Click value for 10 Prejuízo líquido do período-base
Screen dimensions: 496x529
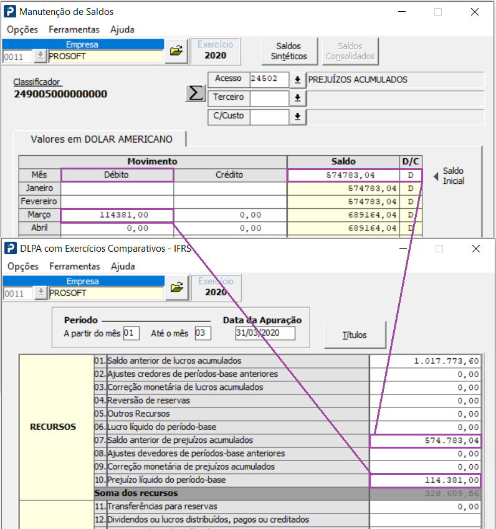coord(425,480)
